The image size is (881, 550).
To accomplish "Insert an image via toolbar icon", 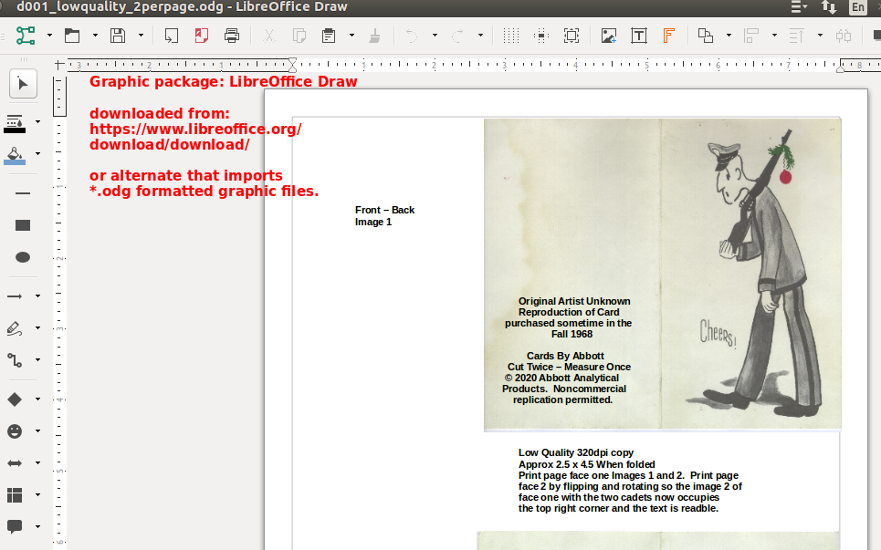I will [x=608, y=36].
